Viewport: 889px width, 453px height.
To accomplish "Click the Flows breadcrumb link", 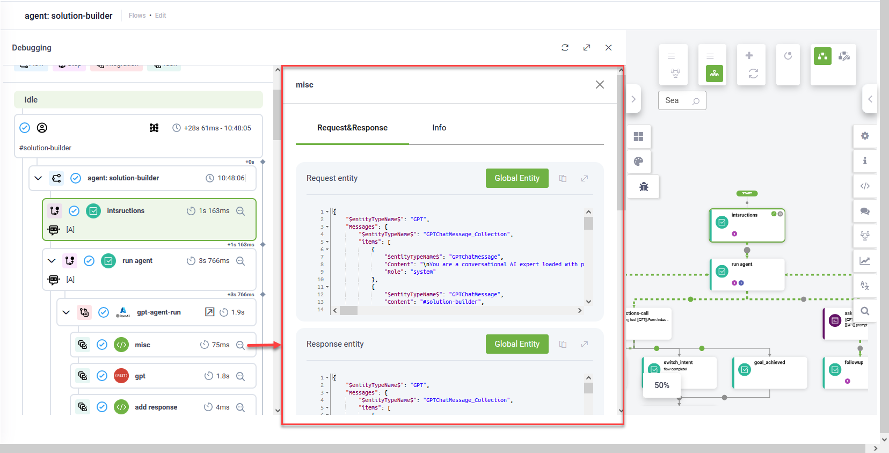I will pyautogui.click(x=137, y=16).
